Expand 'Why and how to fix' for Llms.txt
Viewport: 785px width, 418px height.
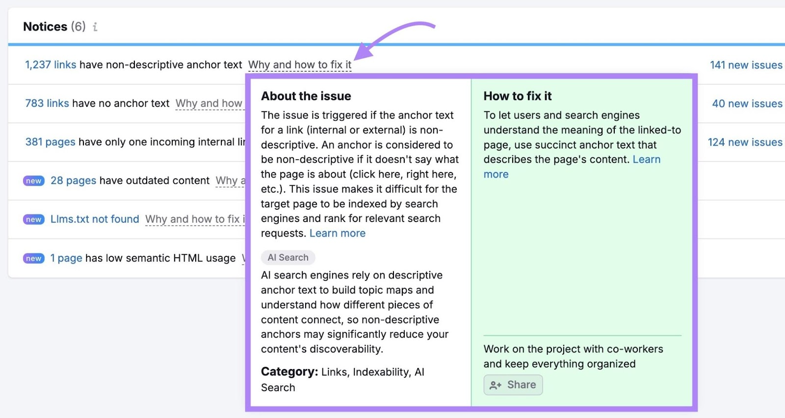click(x=194, y=220)
